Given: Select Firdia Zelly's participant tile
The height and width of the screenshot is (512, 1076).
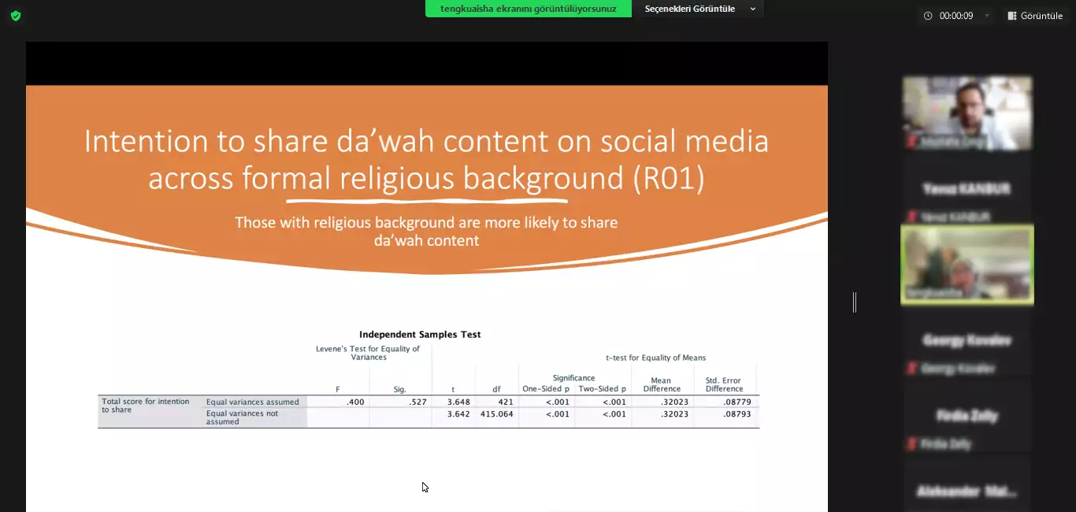Looking at the screenshot, I should (967, 416).
